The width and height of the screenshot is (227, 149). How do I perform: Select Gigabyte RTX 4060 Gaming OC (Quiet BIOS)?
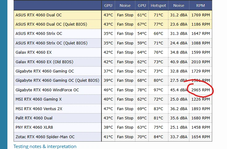point(57,81)
